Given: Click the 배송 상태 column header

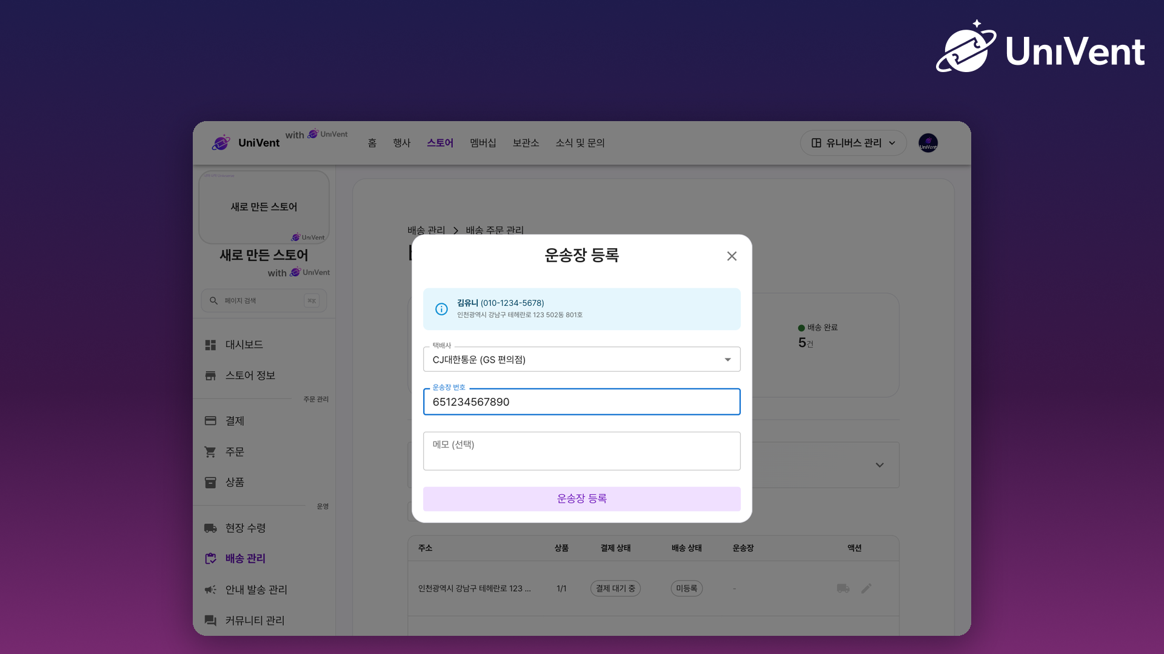Looking at the screenshot, I should click(x=686, y=548).
